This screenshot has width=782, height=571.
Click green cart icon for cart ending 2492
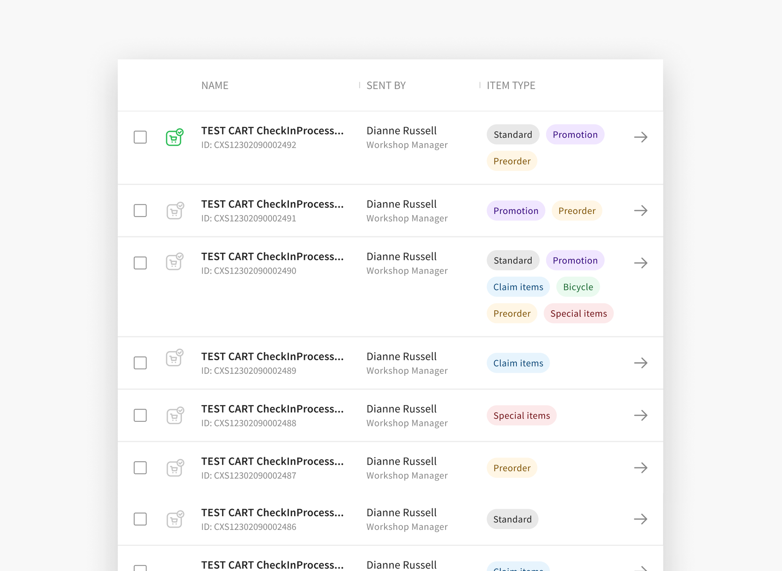(x=174, y=137)
